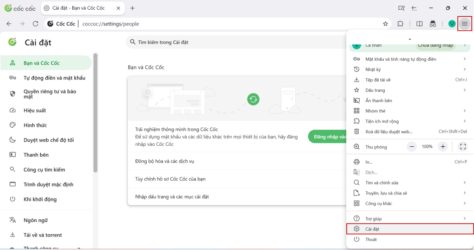Image resolution: width=474 pixels, height=250 pixels.
Task: Expand the Nhóm thẻ menu entry
Action: pyautogui.click(x=410, y=111)
